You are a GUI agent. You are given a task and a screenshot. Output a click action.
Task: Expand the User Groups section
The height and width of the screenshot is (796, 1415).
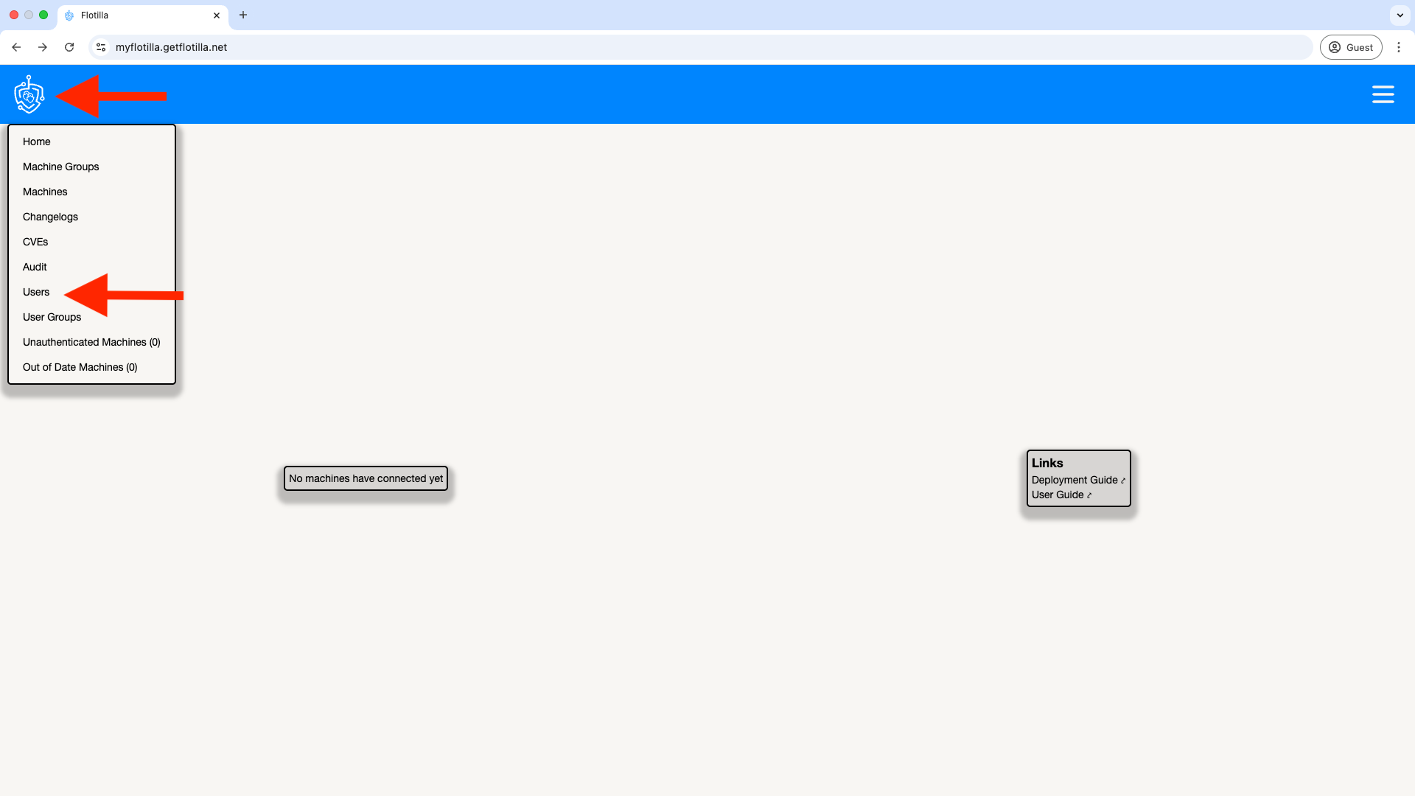tap(52, 317)
